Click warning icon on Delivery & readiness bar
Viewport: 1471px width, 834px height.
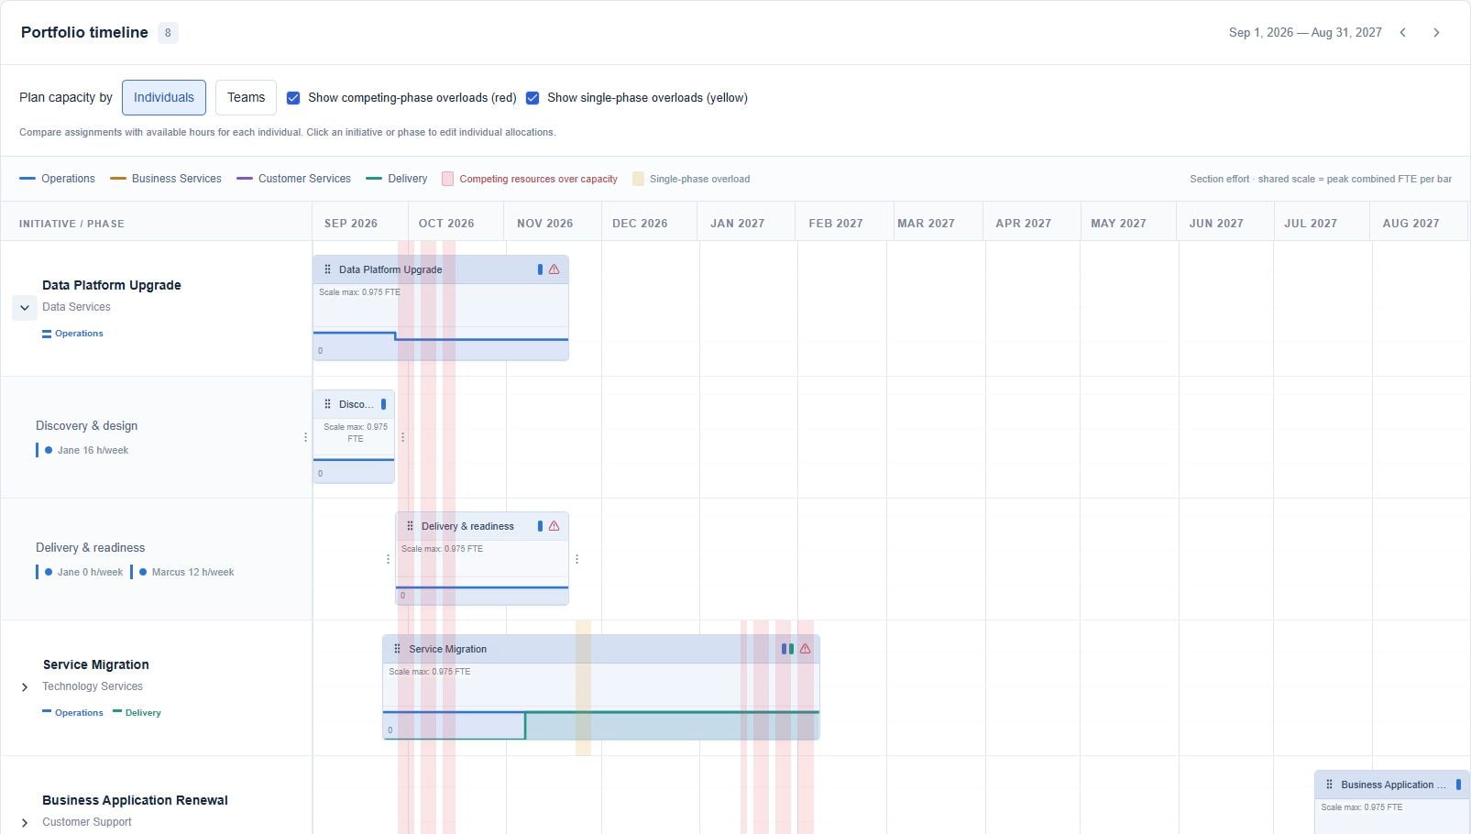click(x=554, y=526)
